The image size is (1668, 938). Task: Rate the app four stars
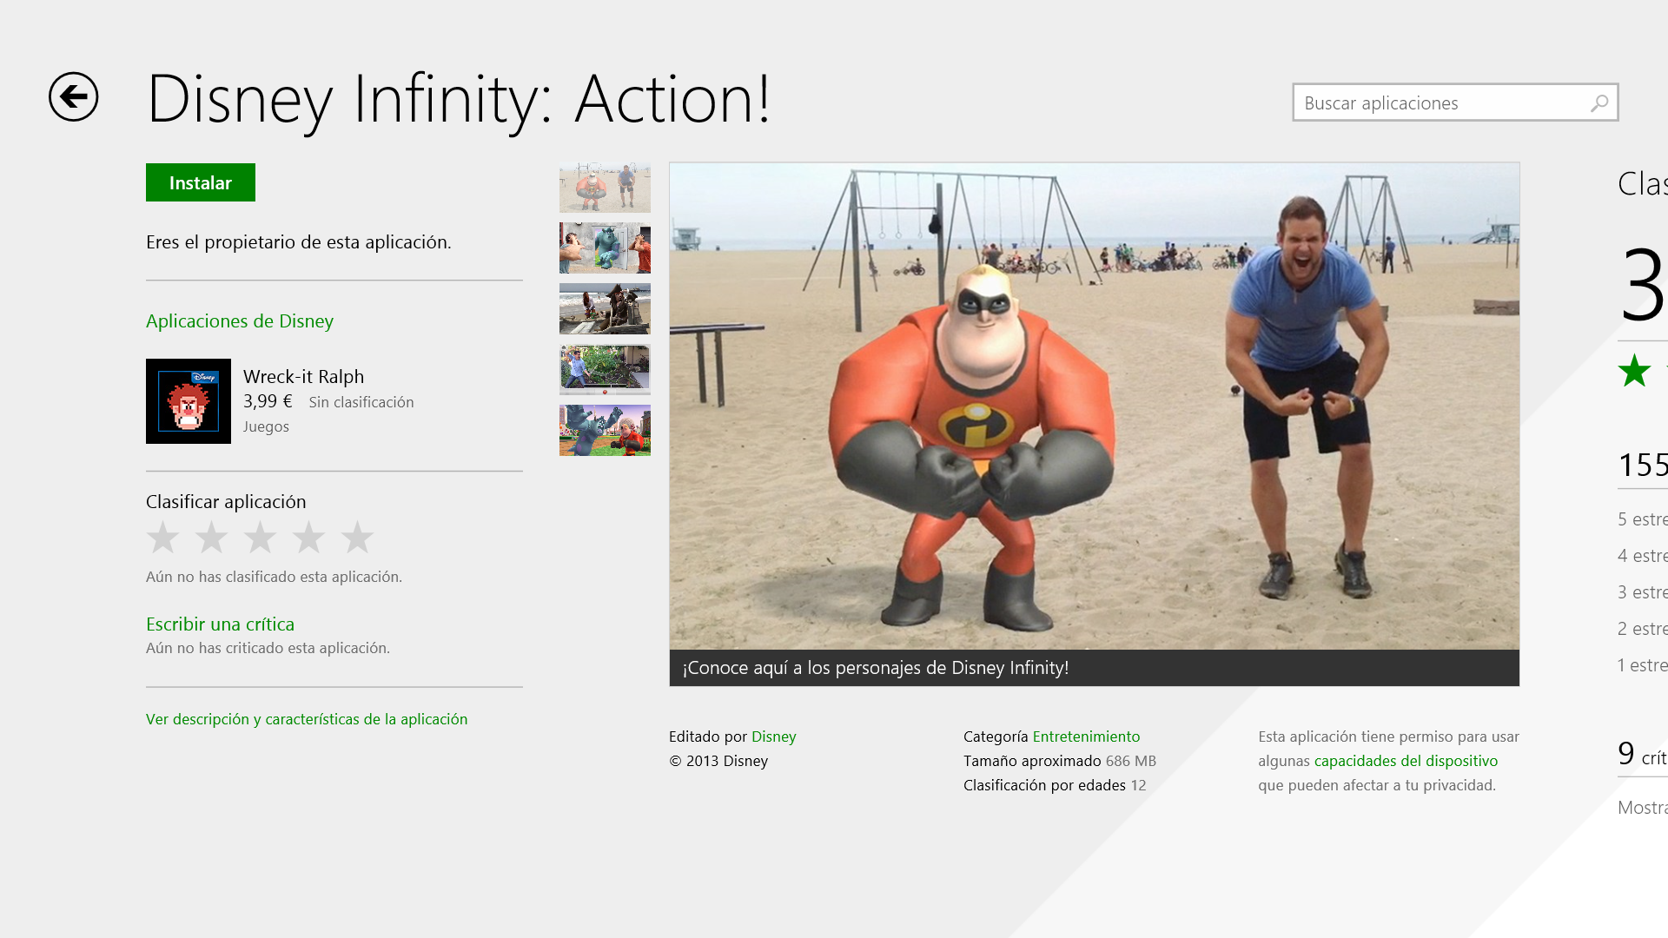pos(308,538)
